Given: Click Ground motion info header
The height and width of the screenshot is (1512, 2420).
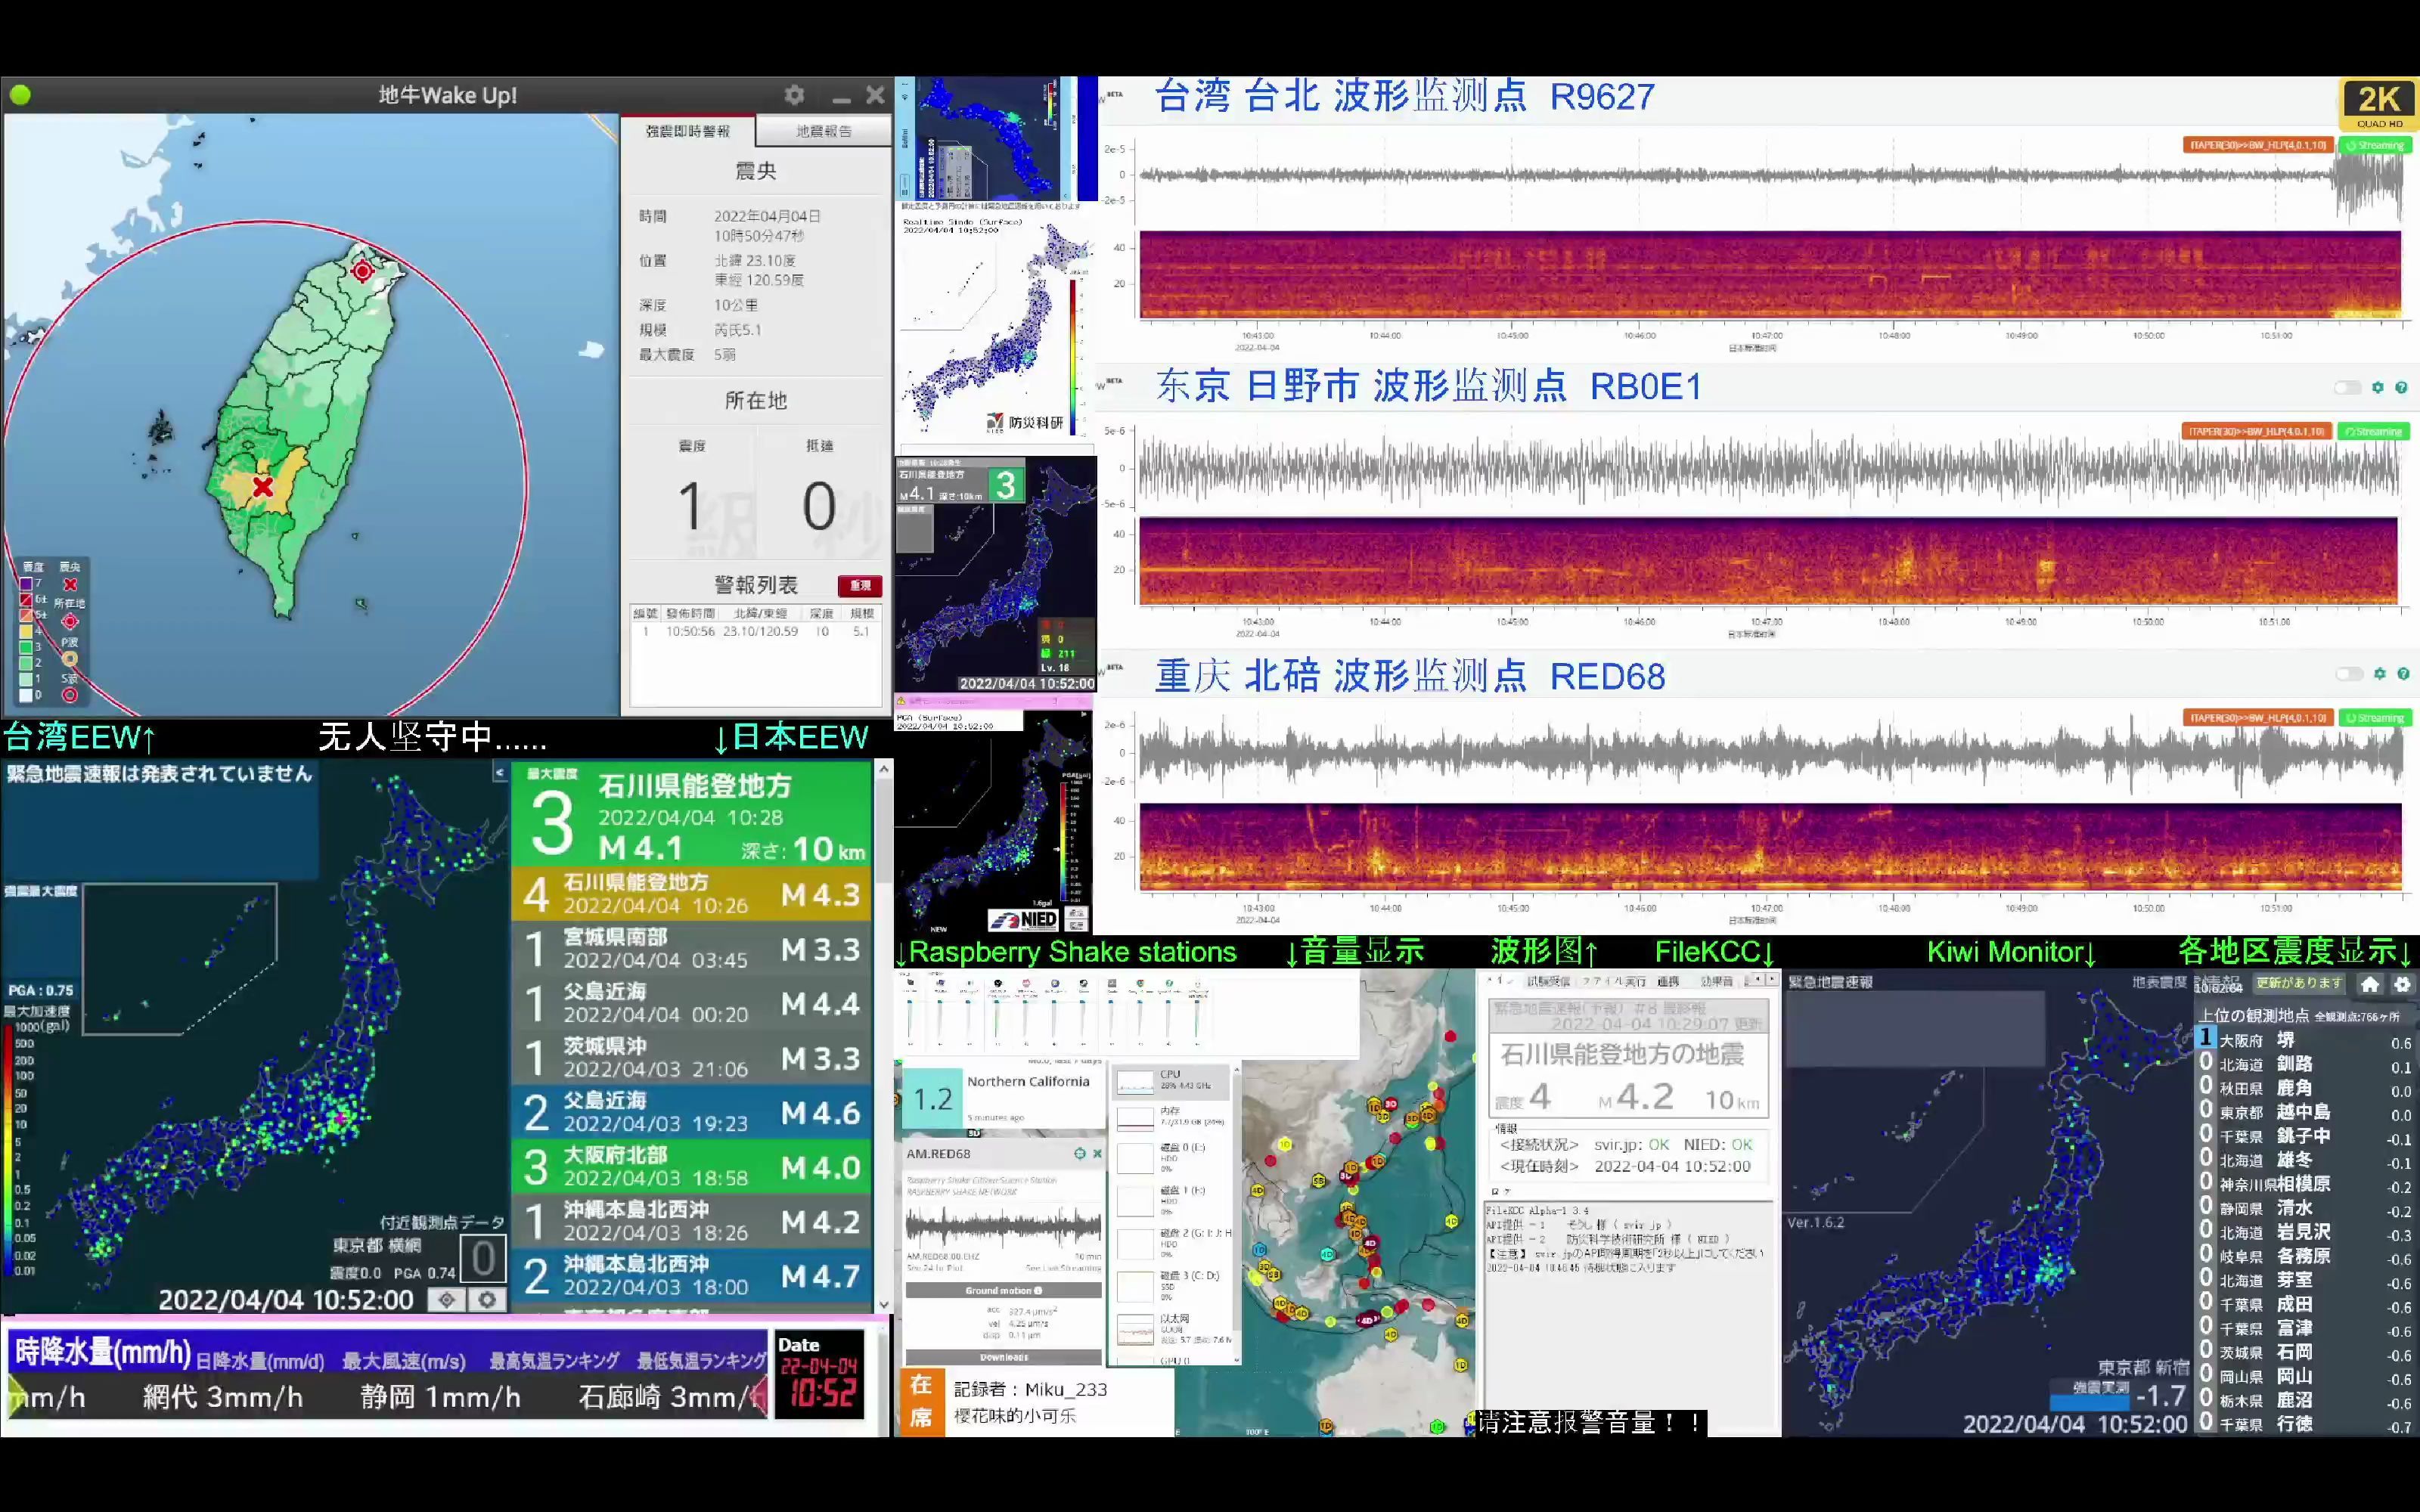Looking at the screenshot, I should [x=1003, y=1291].
